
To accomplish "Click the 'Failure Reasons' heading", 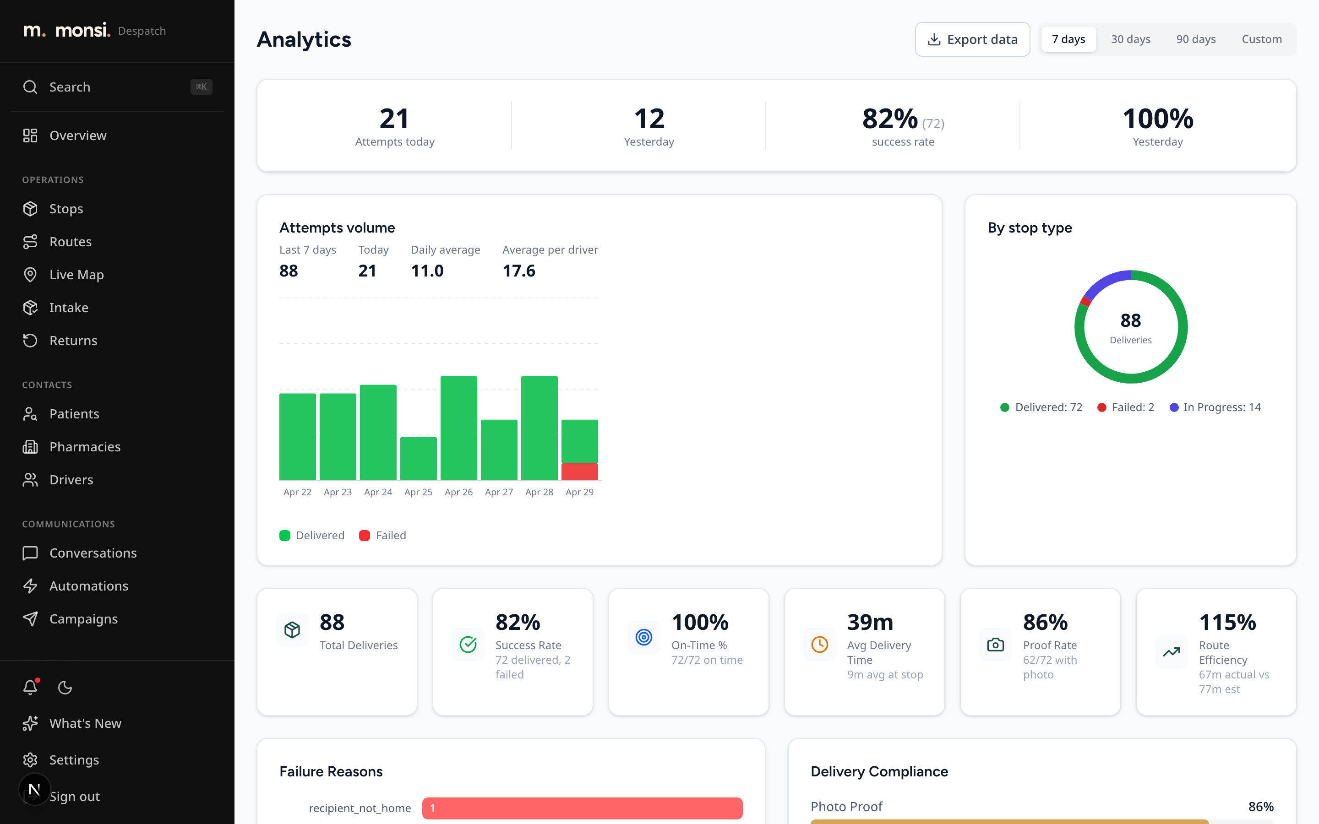I will [331, 772].
